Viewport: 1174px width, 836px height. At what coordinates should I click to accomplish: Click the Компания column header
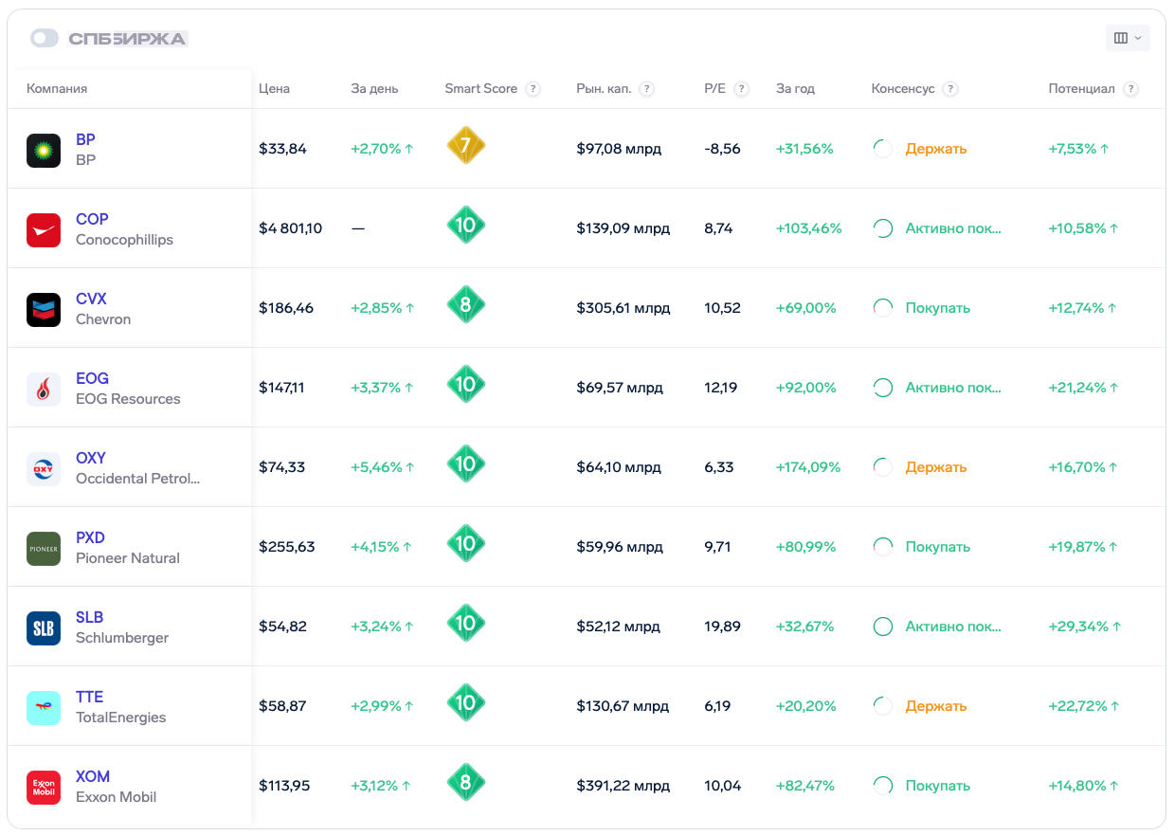click(57, 89)
